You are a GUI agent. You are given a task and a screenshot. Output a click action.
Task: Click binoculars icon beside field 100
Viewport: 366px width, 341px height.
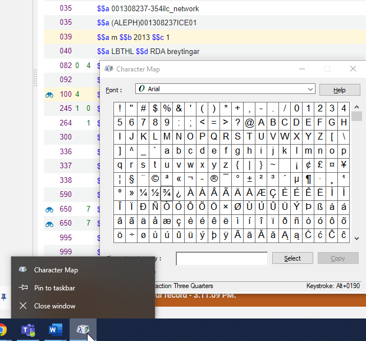point(49,95)
